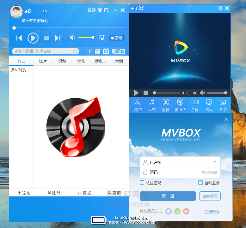Open the TV video icon

[x=106, y=51]
